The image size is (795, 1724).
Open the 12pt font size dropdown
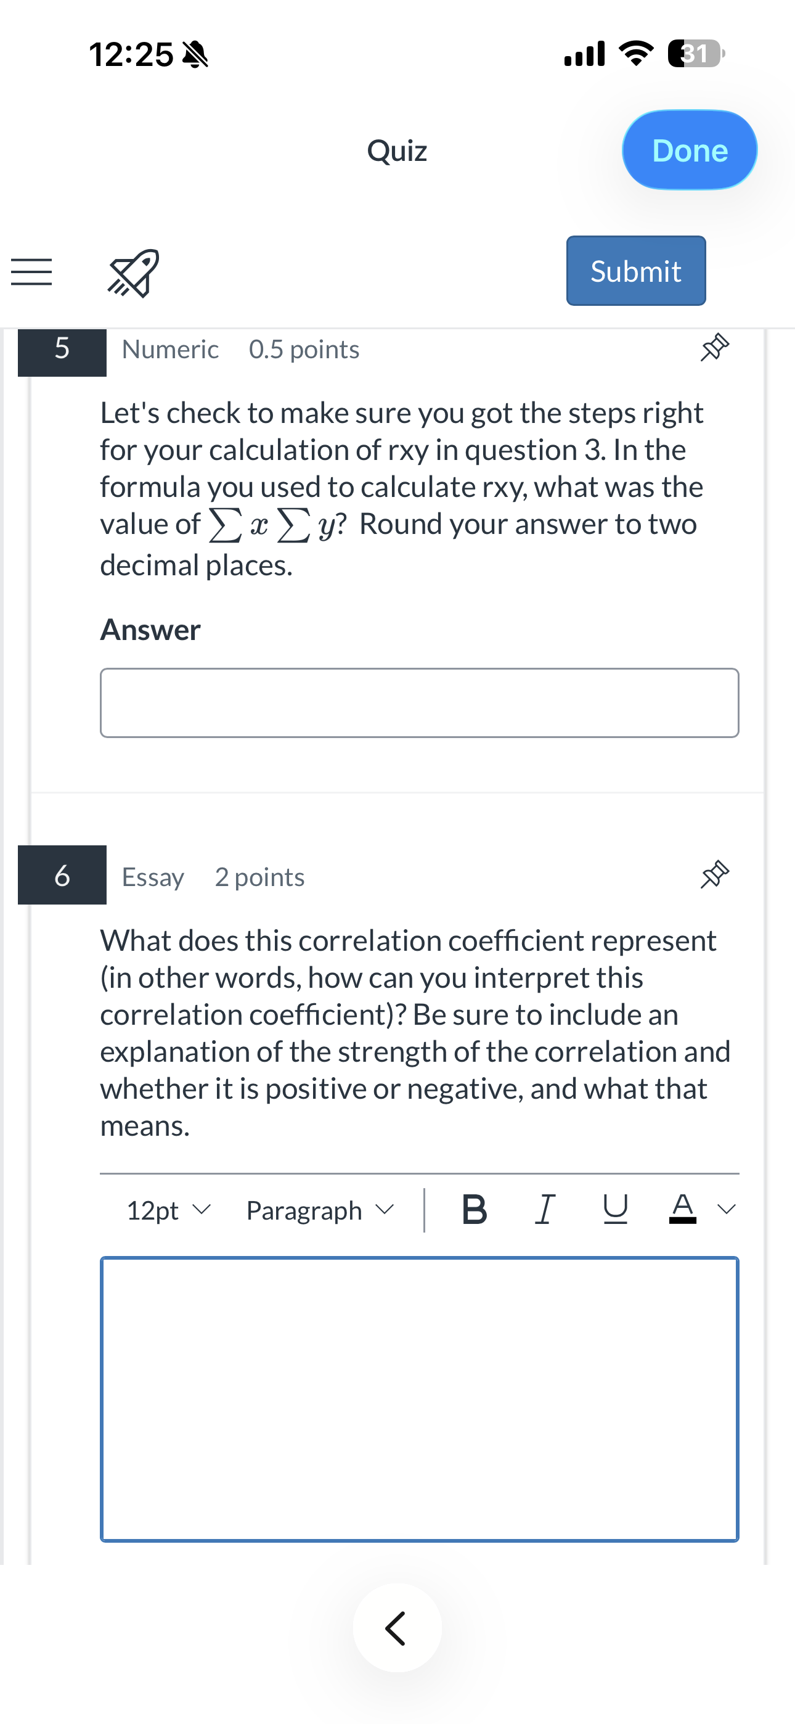pos(169,1210)
